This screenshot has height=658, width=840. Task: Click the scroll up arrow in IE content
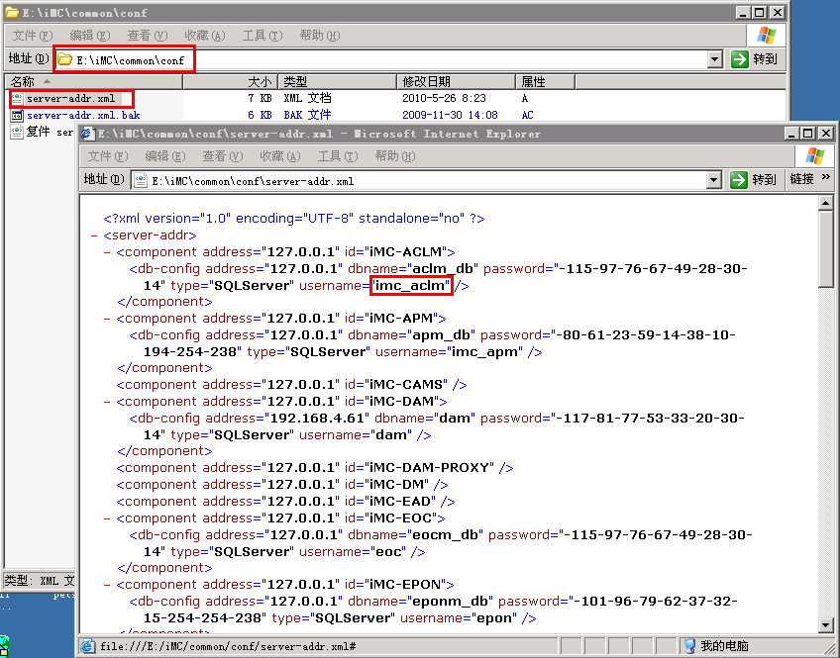825,203
